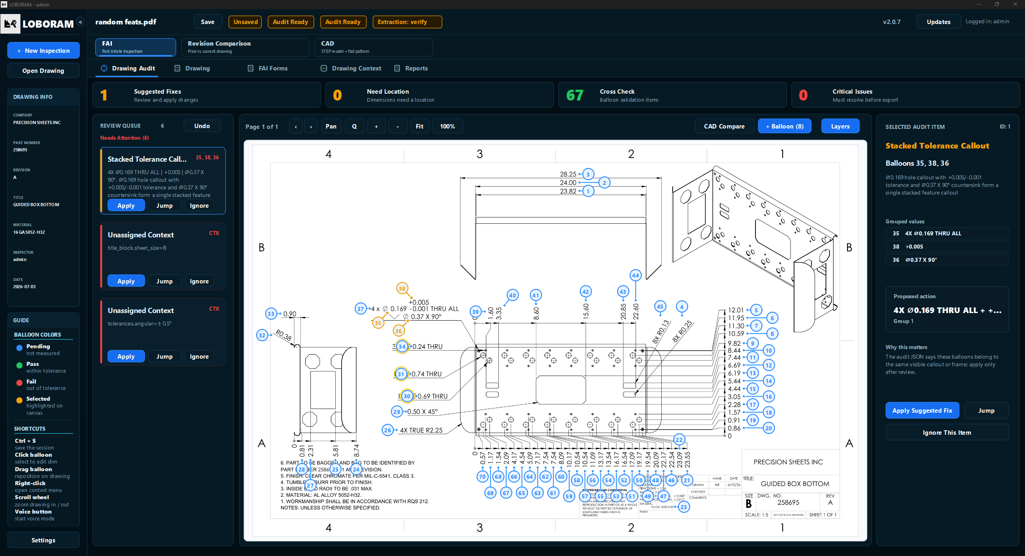This screenshot has width=1025, height=556.
Task: Select balloon 5 next to 12.01
Action: (756, 310)
